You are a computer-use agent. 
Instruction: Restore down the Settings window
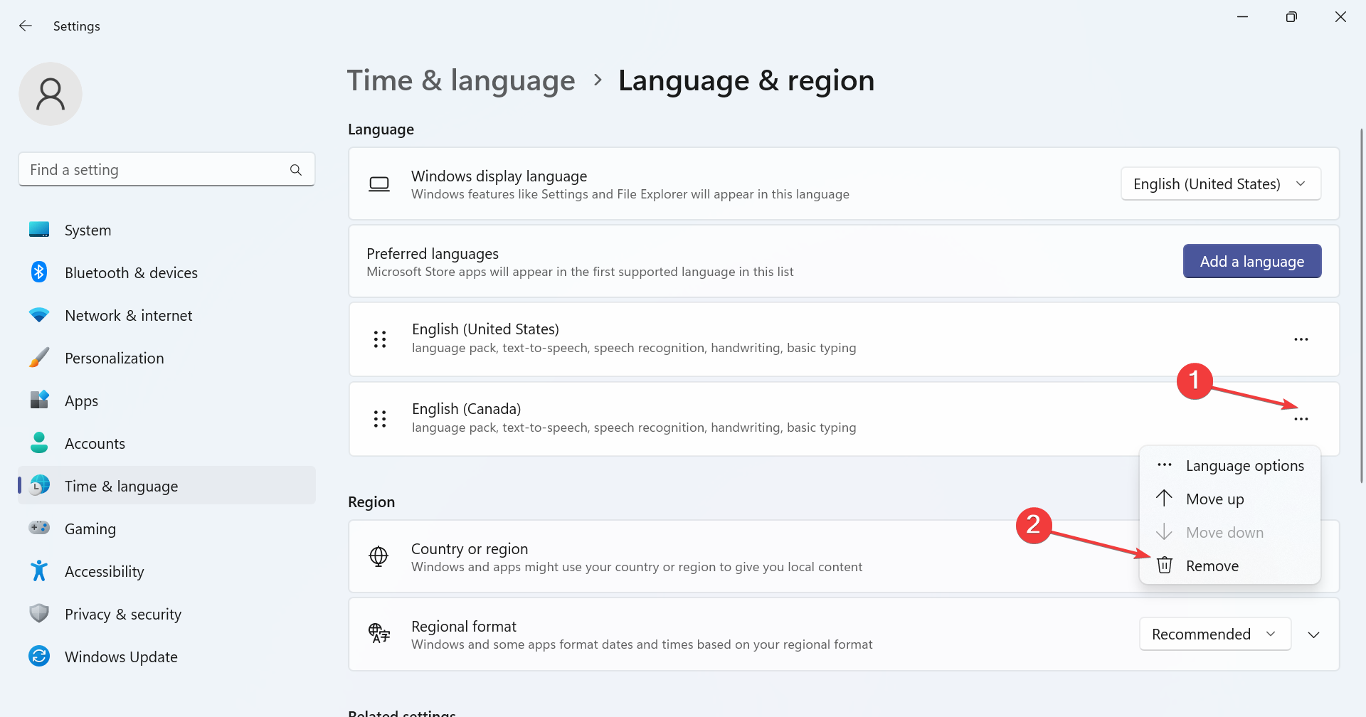(1291, 17)
